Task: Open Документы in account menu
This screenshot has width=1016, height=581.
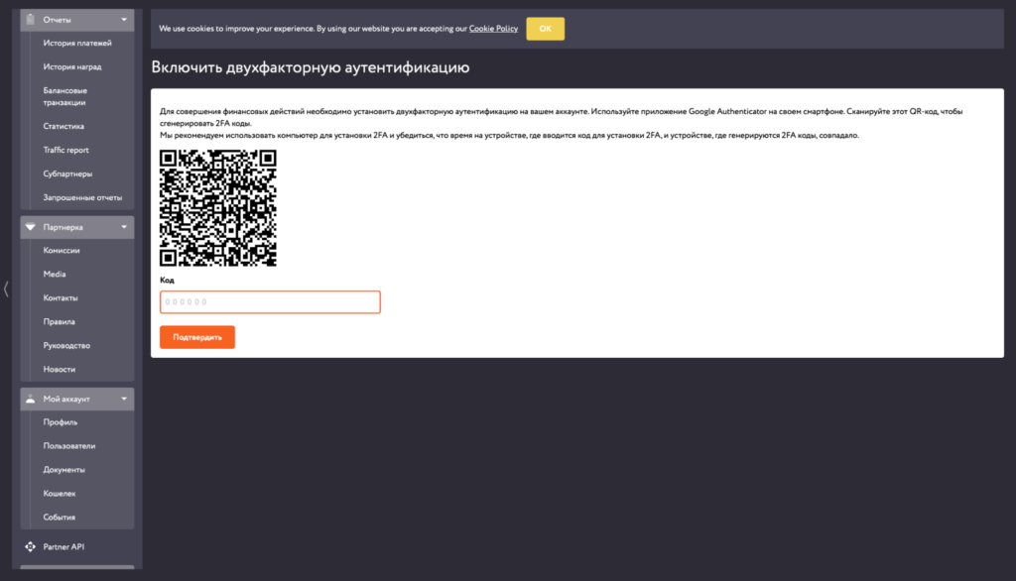Action: [x=64, y=470]
